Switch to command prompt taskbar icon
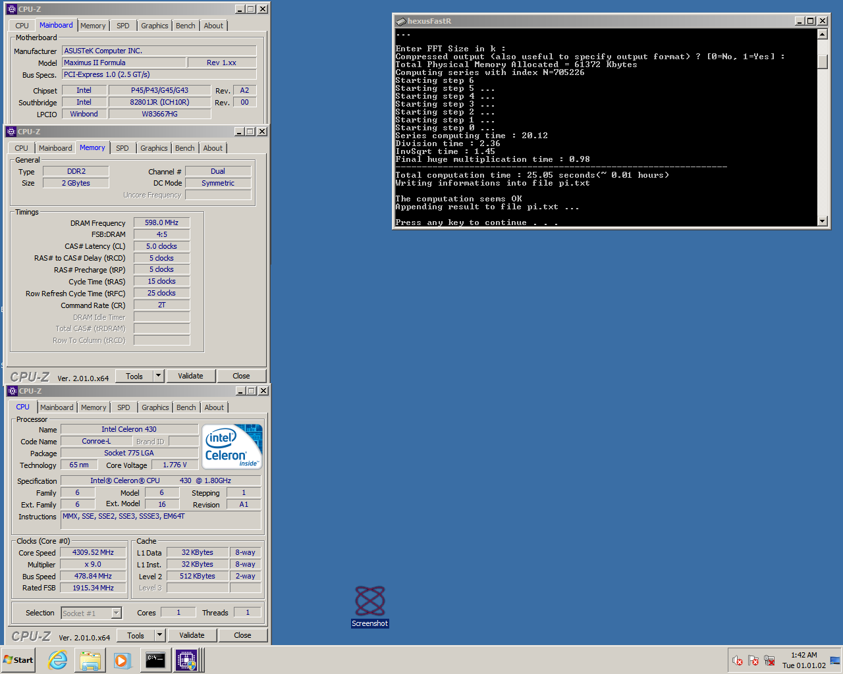 pos(155,660)
